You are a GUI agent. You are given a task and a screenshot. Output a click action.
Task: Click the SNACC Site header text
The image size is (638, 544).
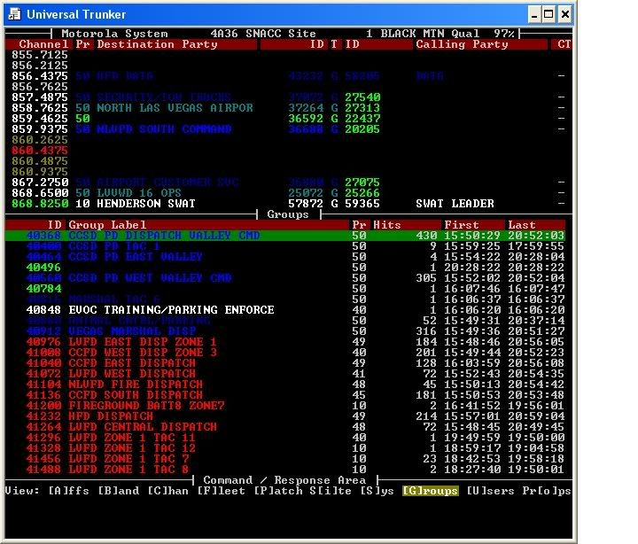pos(281,34)
